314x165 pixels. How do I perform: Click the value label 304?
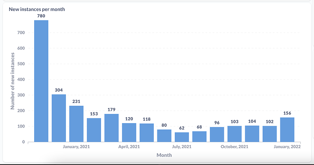coord(59,90)
